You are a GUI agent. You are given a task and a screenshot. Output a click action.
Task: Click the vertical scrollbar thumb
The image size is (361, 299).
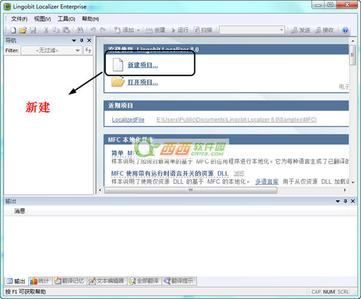click(353, 55)
